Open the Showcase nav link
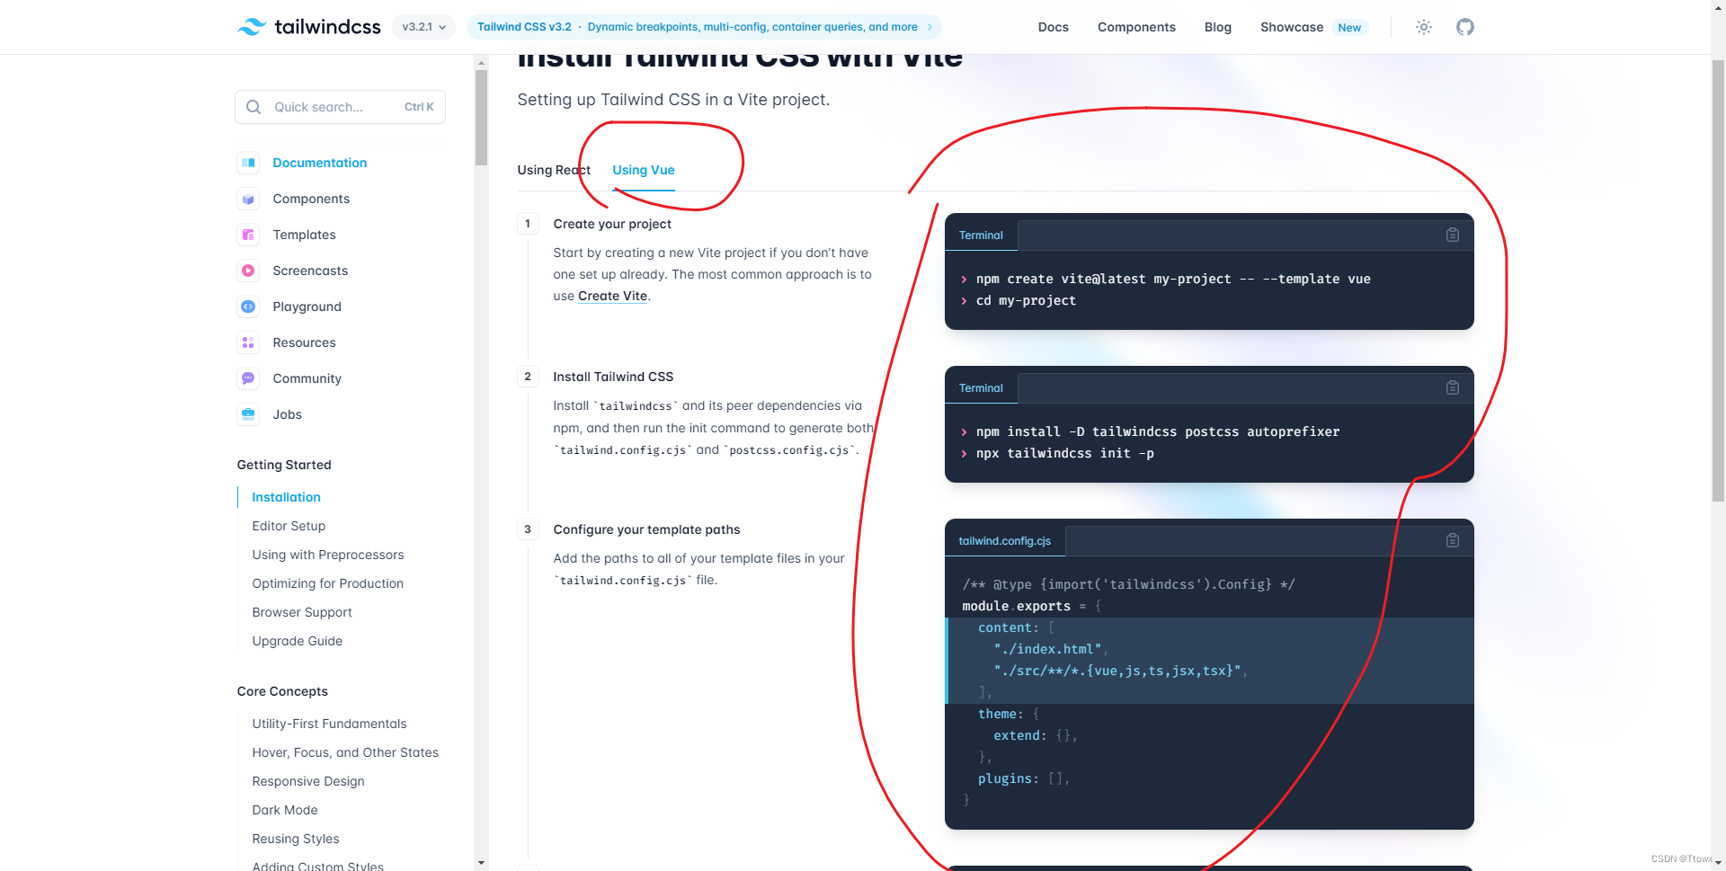 click(1291, 27)
